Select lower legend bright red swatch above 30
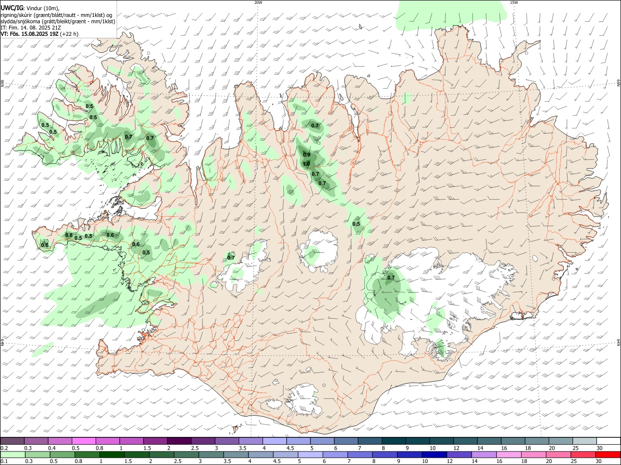621x465 pixels. tap(607, 454)
